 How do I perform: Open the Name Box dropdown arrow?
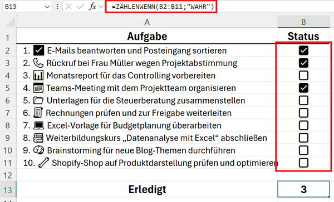pyautogui.click(x=47, y=7)
